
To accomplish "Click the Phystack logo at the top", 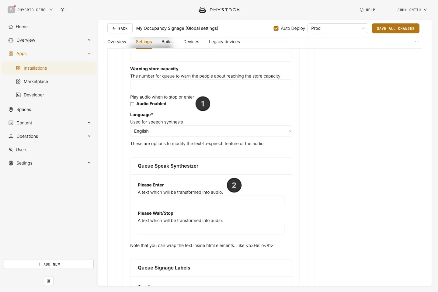I will pos(219,10).
